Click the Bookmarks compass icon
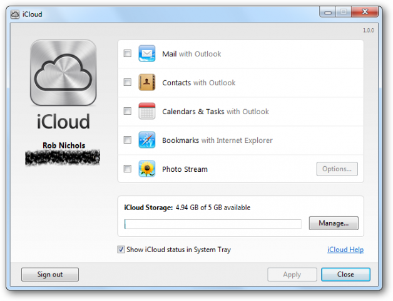Screen dimensions: 393x301 147,140
